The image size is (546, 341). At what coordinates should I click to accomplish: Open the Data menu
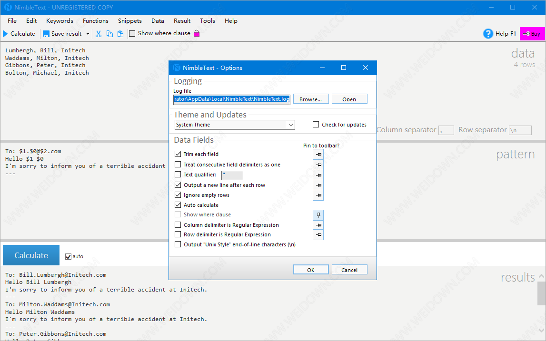point(158,21)
